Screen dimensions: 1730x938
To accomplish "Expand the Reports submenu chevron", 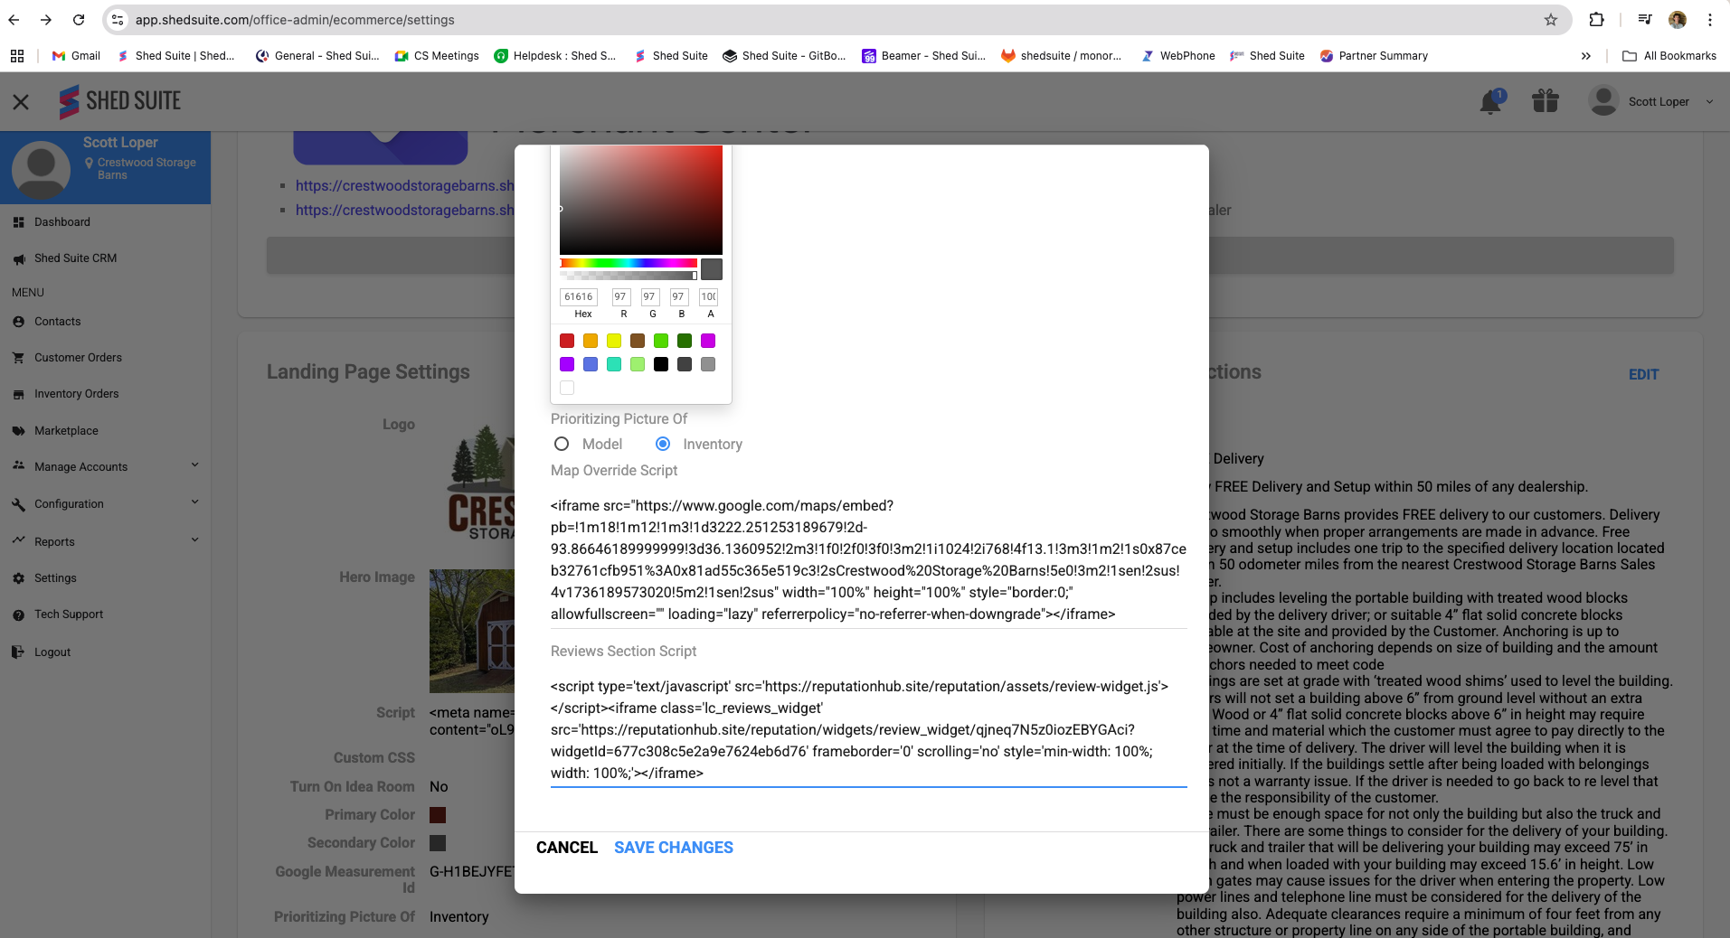I will [x=194, y=540].
